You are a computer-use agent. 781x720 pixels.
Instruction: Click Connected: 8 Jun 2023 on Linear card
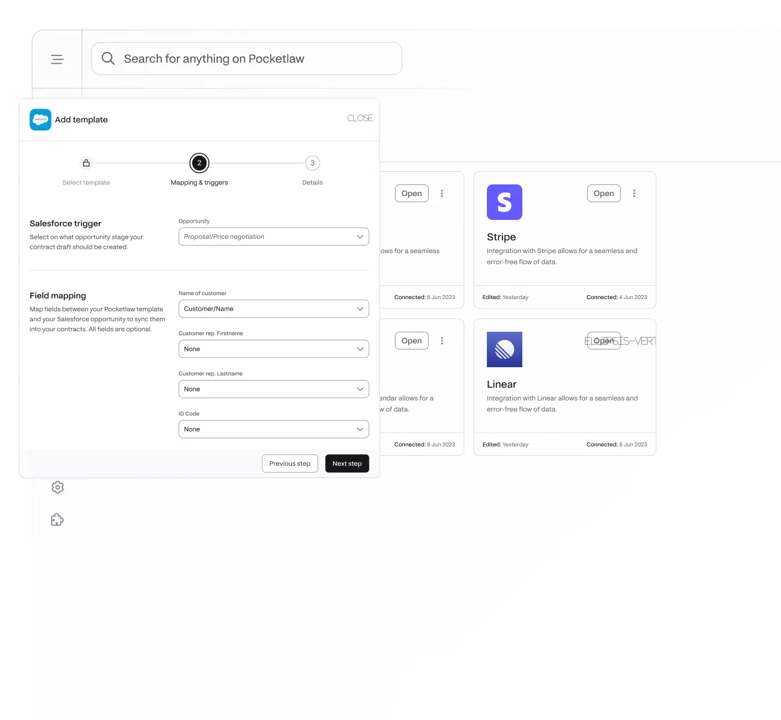point(616,445)
